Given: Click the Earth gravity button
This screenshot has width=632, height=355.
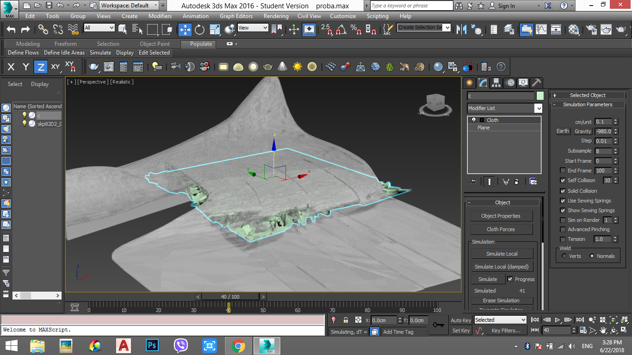Looking at the screenshot, I should 563,131.
